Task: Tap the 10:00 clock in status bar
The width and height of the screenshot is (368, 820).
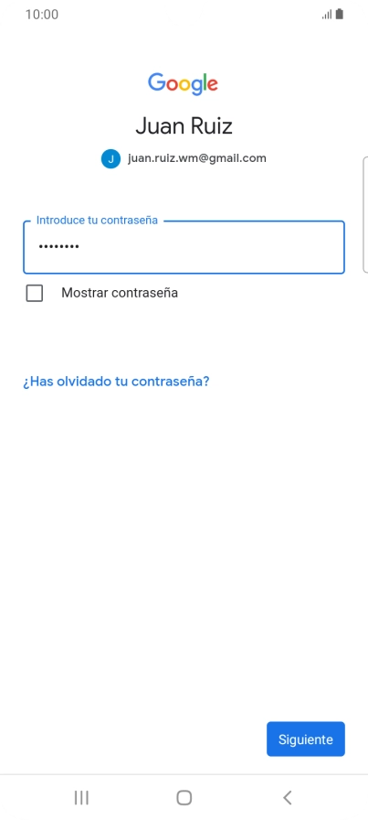Action: (x=42, y=15)
